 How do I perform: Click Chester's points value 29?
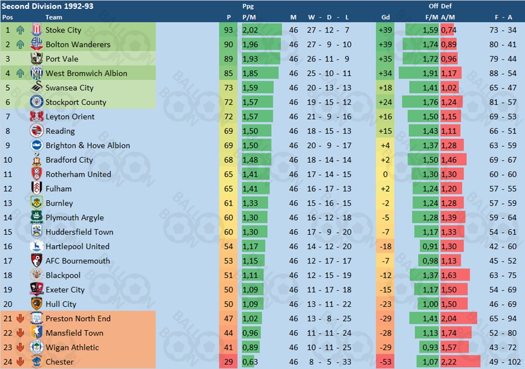pos(228,362)
